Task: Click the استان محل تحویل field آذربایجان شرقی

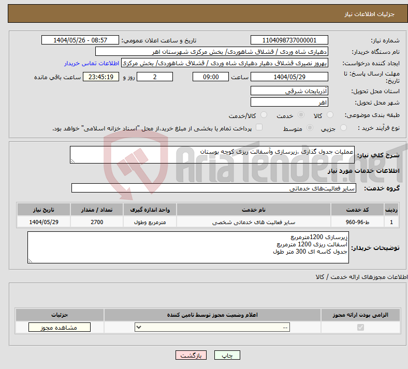Action: click(289, 91)
